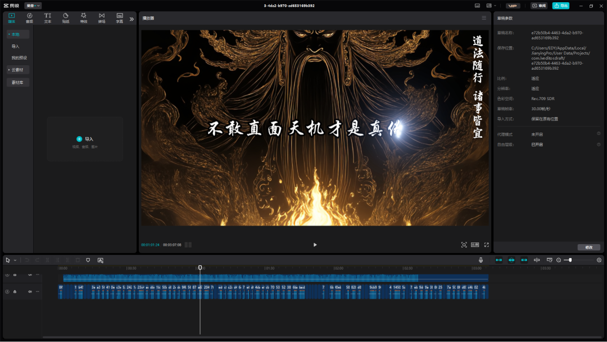Open more options for lower track
607x342 pixels.
(x=38, y=291)
